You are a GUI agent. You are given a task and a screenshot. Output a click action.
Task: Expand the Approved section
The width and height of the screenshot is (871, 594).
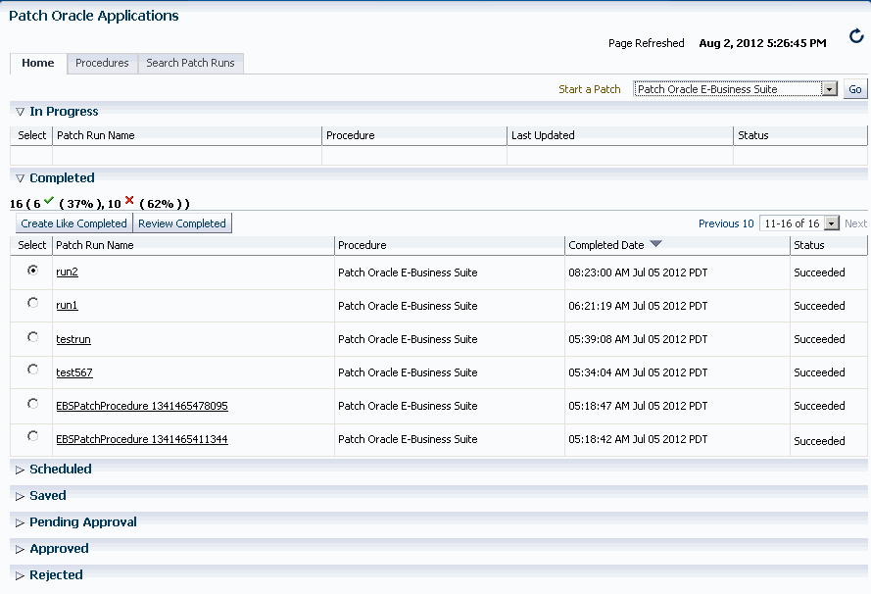(x=20, y=550)
